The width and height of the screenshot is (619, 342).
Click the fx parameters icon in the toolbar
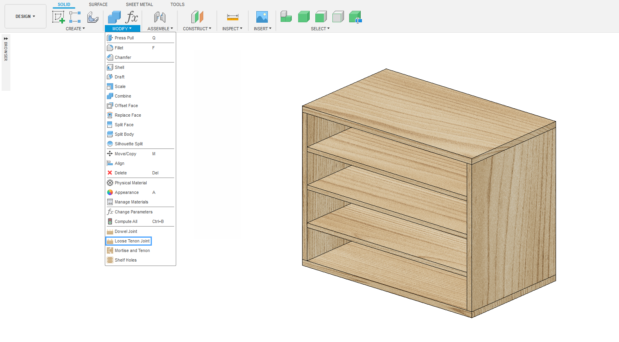132,17
